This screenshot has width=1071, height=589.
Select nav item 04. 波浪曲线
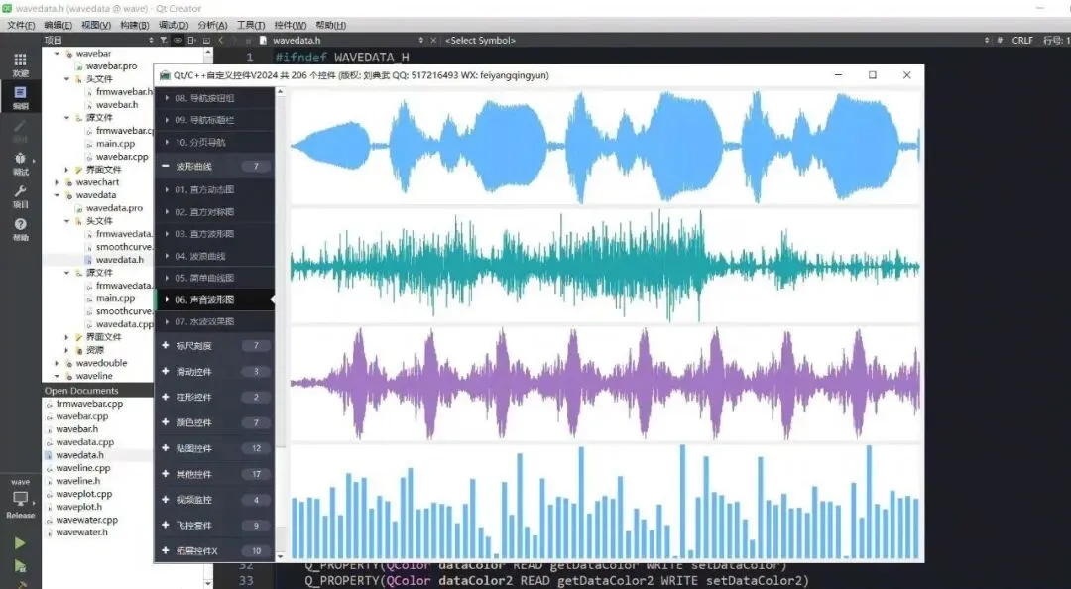(214, 256)
